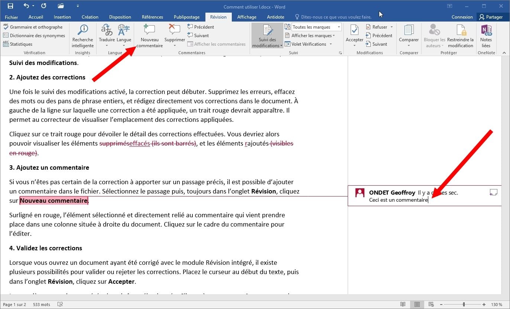Image resolution: width=510 pixels, height=309 pixels.
Task: Open Notes liées OneNote icon
Action: (x=486, y=30)
